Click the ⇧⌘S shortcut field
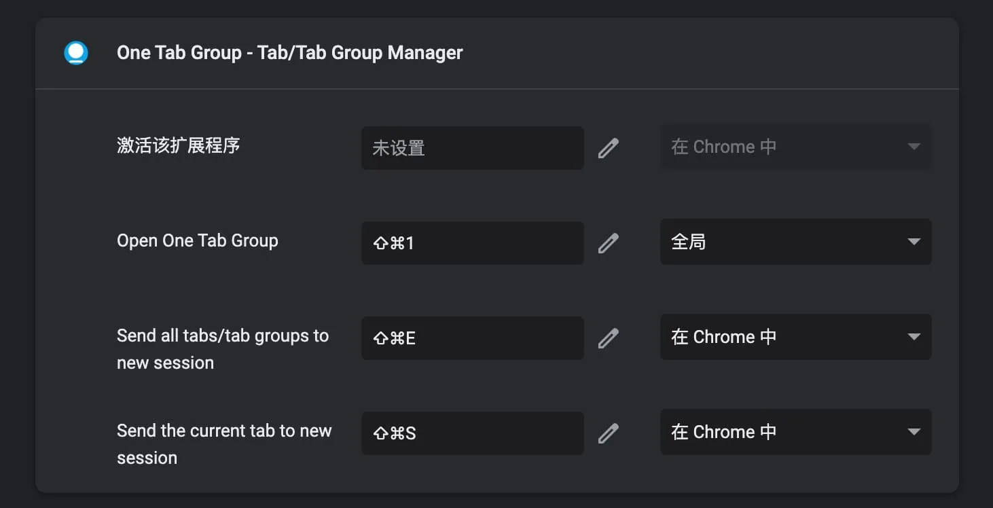The width and height of the screenshot is (993, 508). point(472,433)
